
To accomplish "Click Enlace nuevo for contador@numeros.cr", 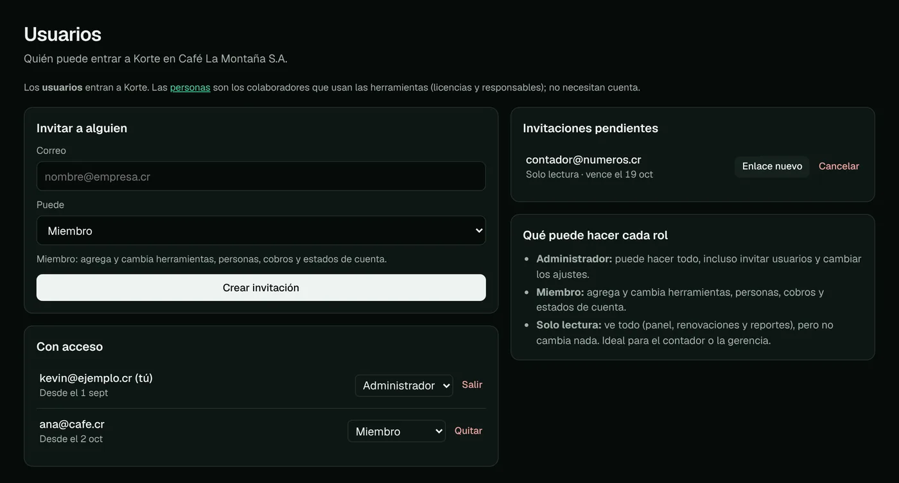I will [772, 166].
